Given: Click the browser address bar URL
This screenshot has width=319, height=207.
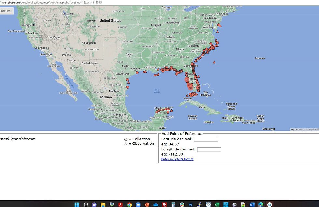Looking at the screenshot, I should tap(51, 3).
